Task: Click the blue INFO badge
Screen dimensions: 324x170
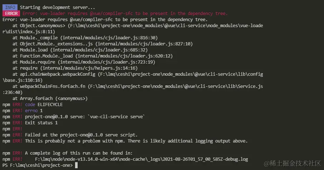Action: [10, 7]
